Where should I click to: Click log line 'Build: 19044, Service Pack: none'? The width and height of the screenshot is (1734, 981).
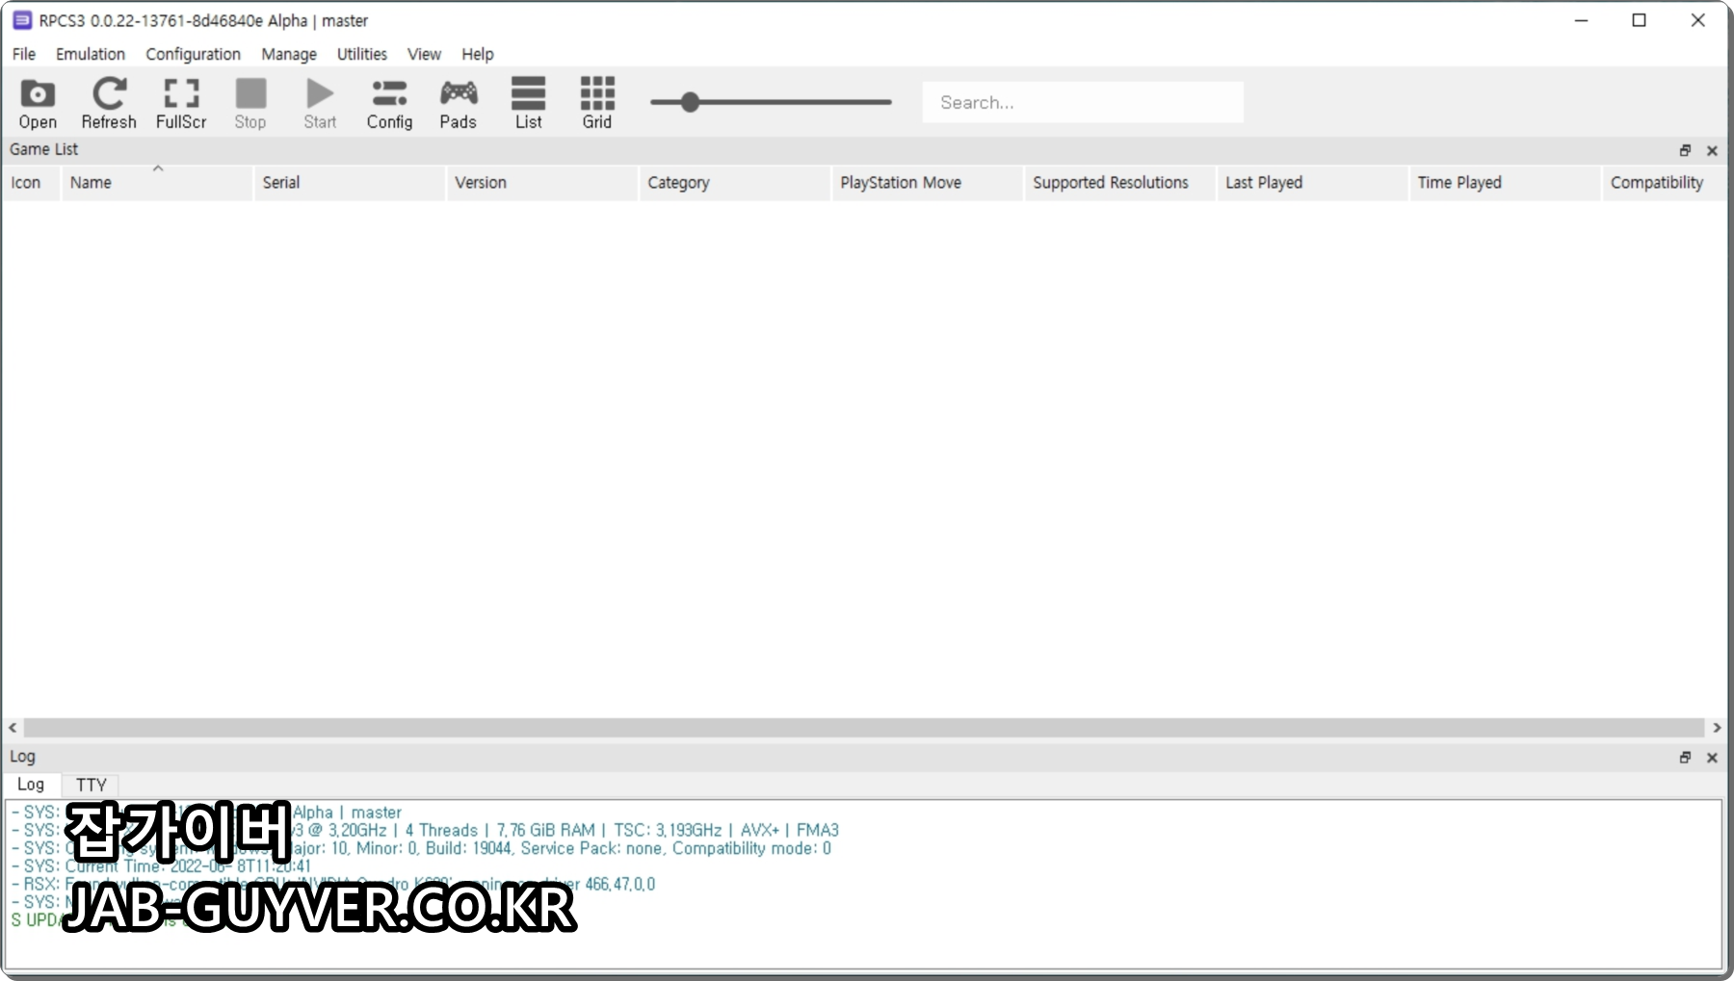[x=421, y=848]
